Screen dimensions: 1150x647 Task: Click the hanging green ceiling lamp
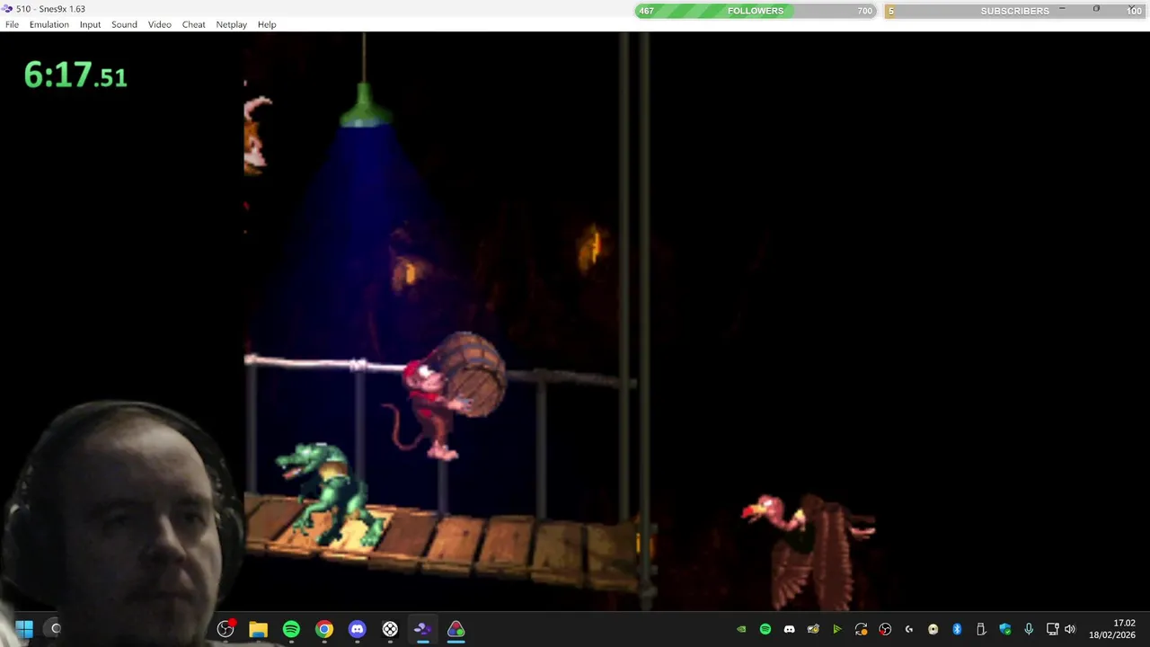pyautogui.click(x=365, y=106)
